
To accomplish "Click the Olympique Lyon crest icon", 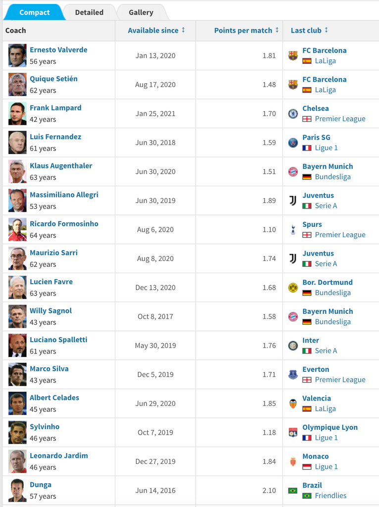I will pyautogui.click(x=293, y=432).
